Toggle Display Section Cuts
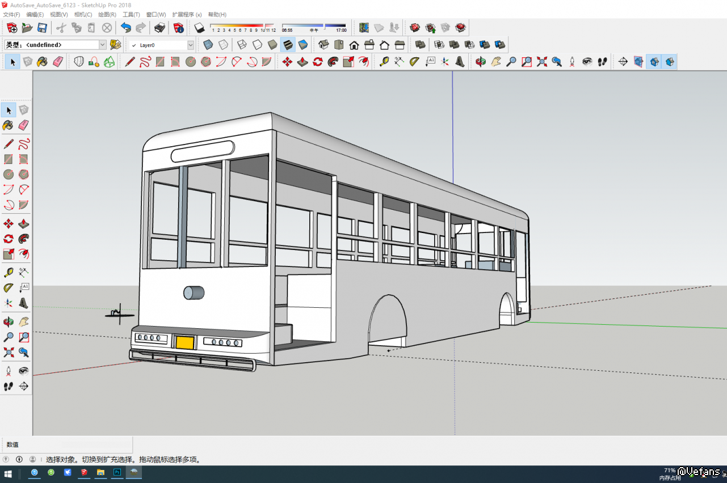727x483 pixels. click(654, 62)
